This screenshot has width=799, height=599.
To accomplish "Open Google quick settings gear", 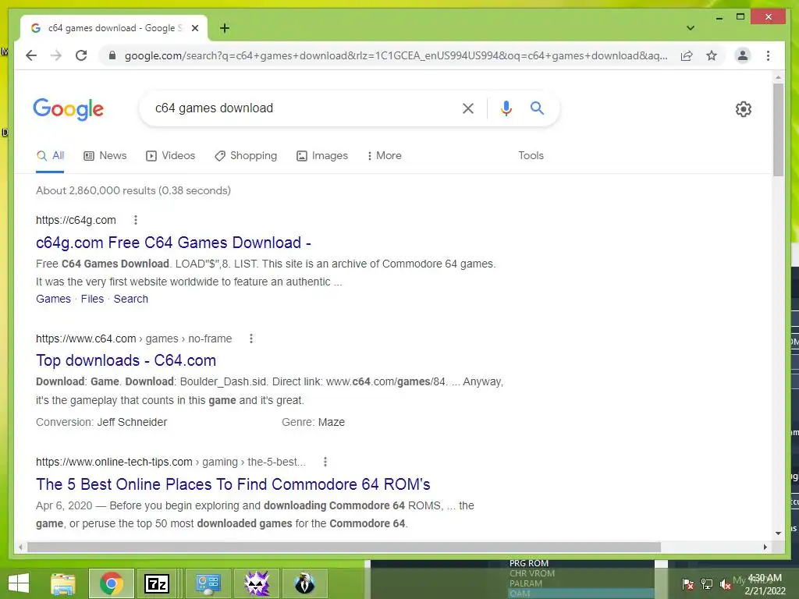I will coord(744,109).
